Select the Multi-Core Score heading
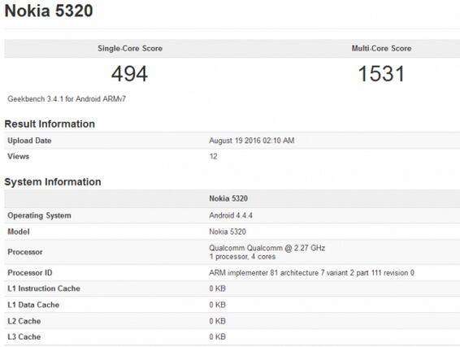Viewport: 460px width, 347px height. (381, 49)
